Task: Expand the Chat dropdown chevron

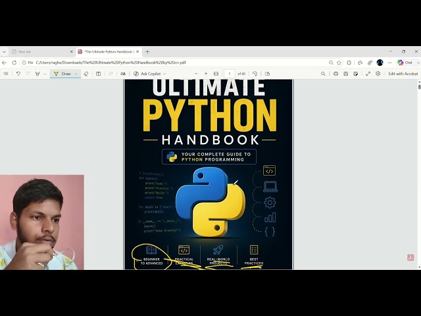Action: click(x=418, y=63)
